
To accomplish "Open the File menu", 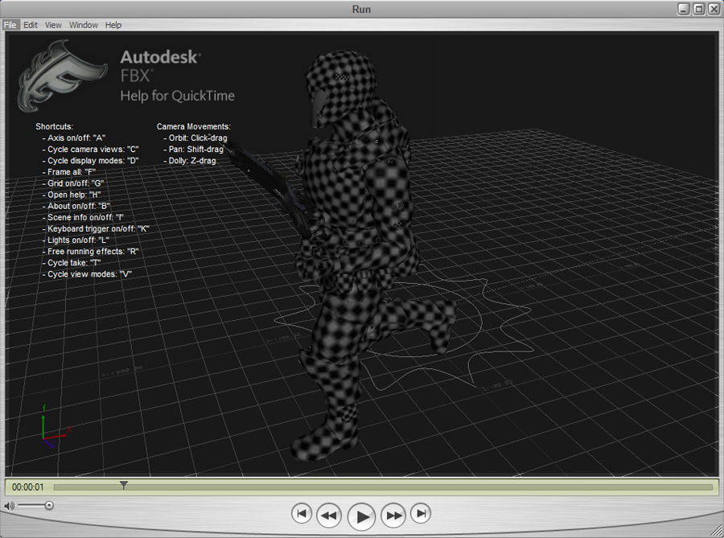I will tap(10, 25).
